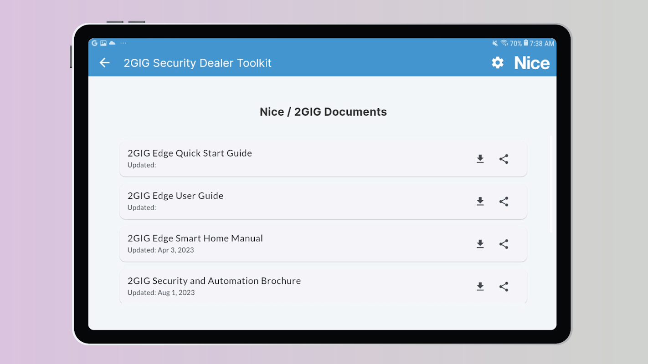Select the 2GIG Security Dealer Toolkit title
648x364 pixels.
click(197, 63)
